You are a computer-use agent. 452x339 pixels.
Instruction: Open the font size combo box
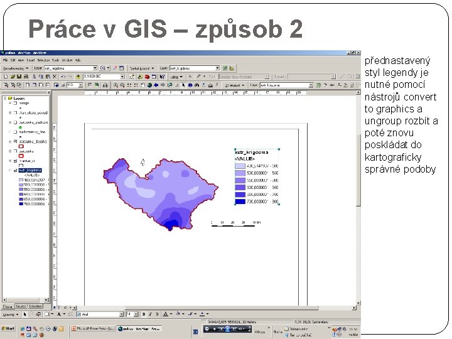click(x=132, y=315)
